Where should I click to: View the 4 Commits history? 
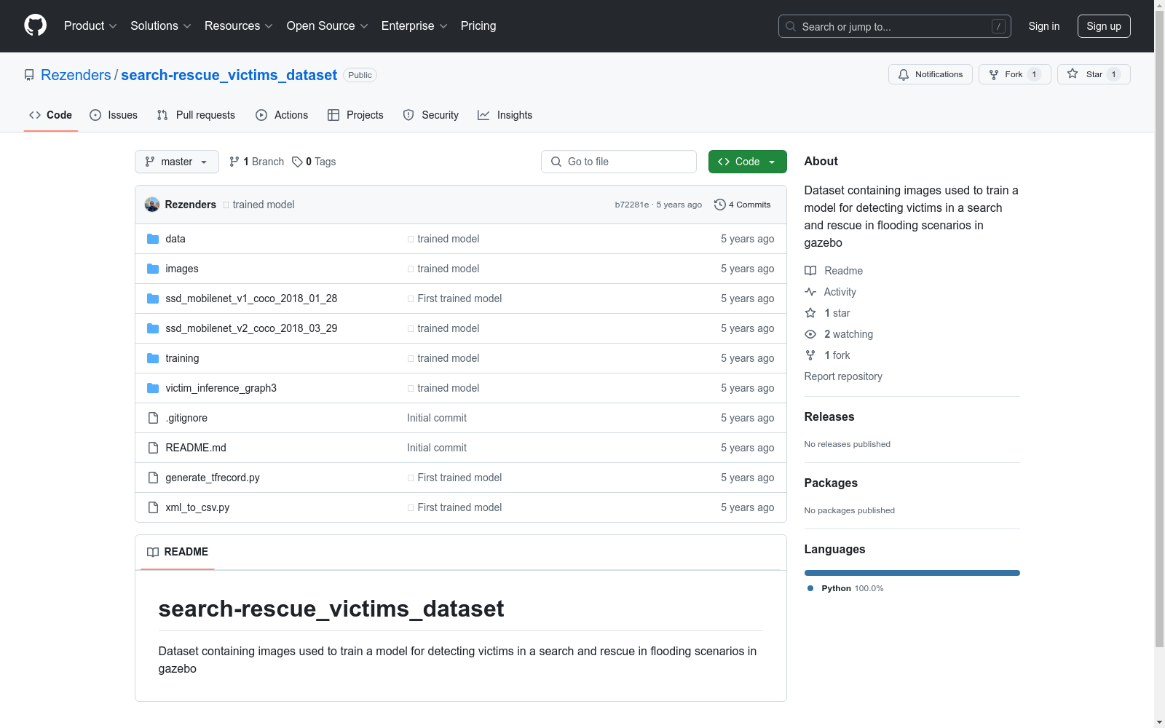743,205
